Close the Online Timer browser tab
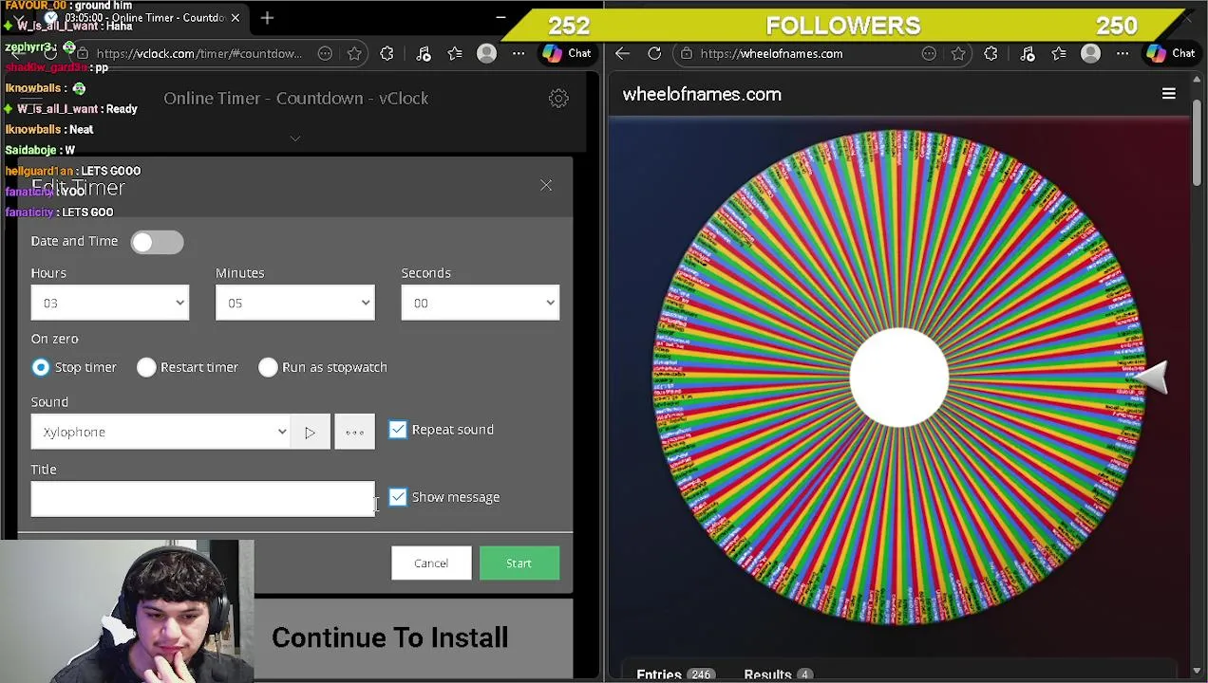The width and height of the screenshot is (1208, 683). (235, 17)
